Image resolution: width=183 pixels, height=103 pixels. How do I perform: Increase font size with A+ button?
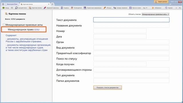(180, 8)
